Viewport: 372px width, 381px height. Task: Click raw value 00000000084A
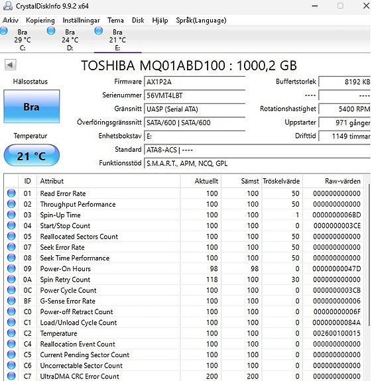337,323
